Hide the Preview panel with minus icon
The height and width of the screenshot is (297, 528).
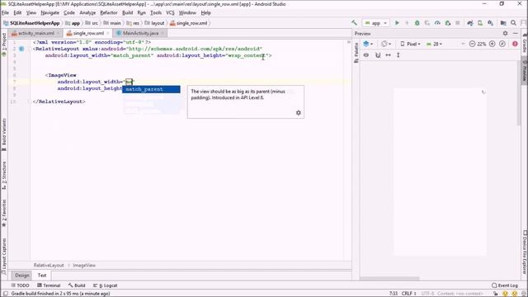(515, 33)
